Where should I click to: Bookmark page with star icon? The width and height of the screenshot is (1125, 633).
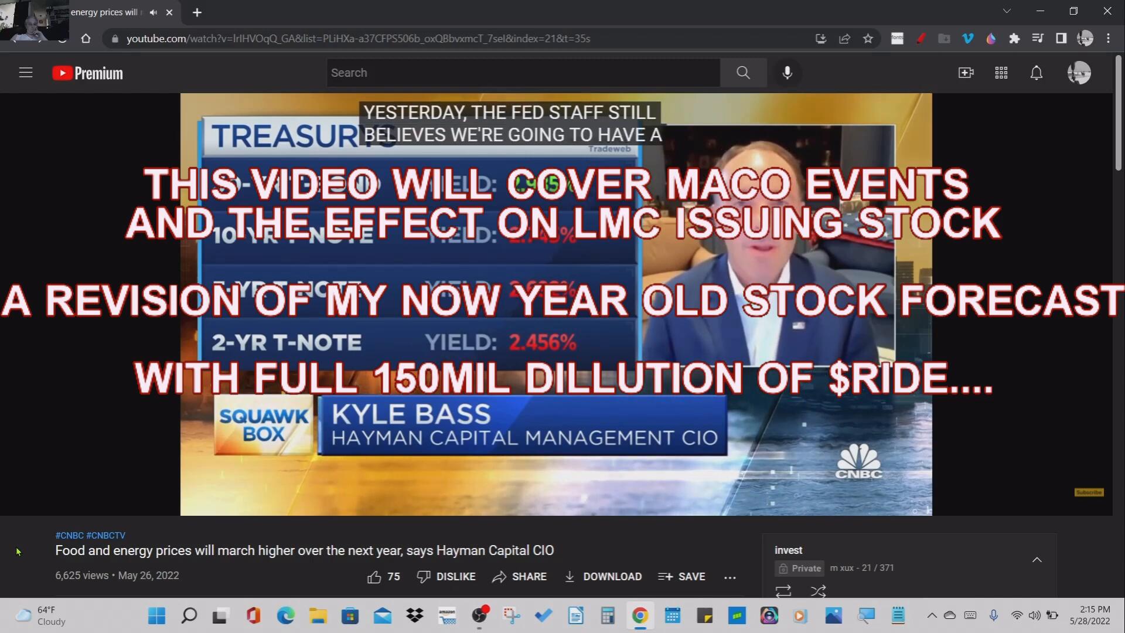(868, 39)
